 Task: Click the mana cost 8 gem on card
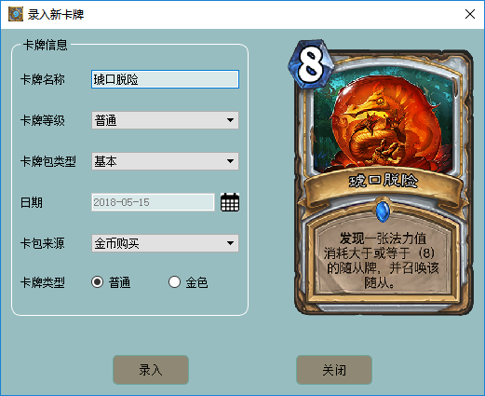[x=310, y=64]
